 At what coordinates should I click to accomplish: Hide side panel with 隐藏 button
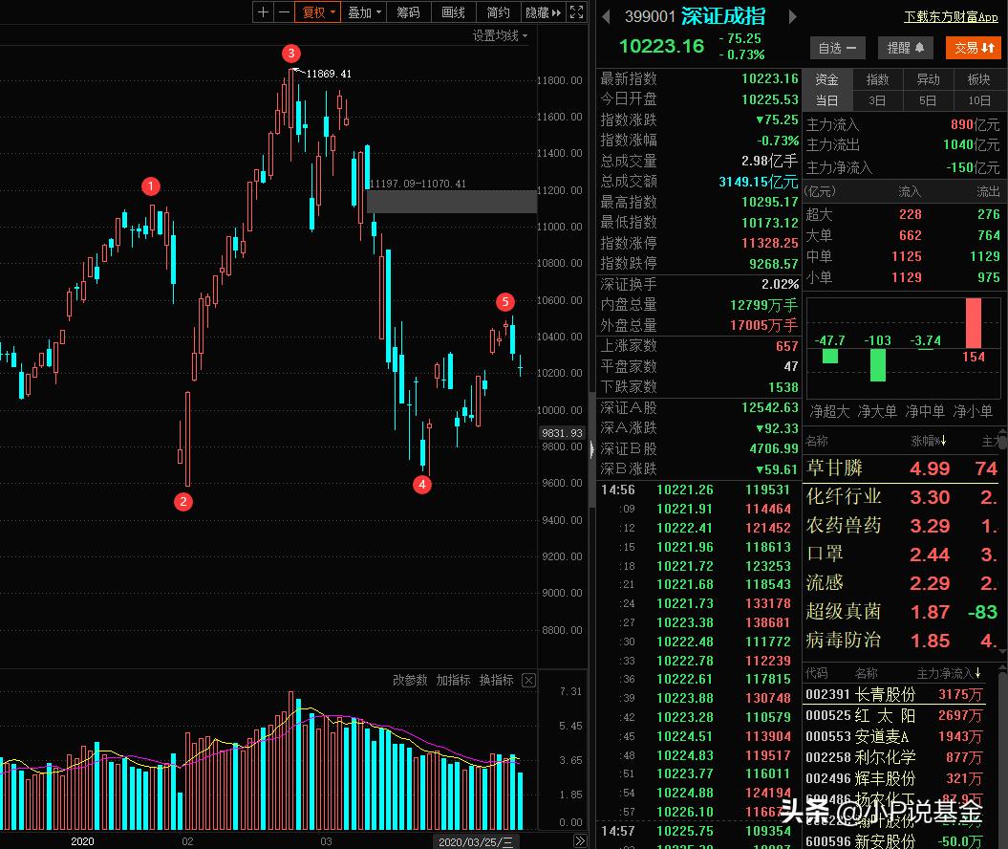click(544, 12)
